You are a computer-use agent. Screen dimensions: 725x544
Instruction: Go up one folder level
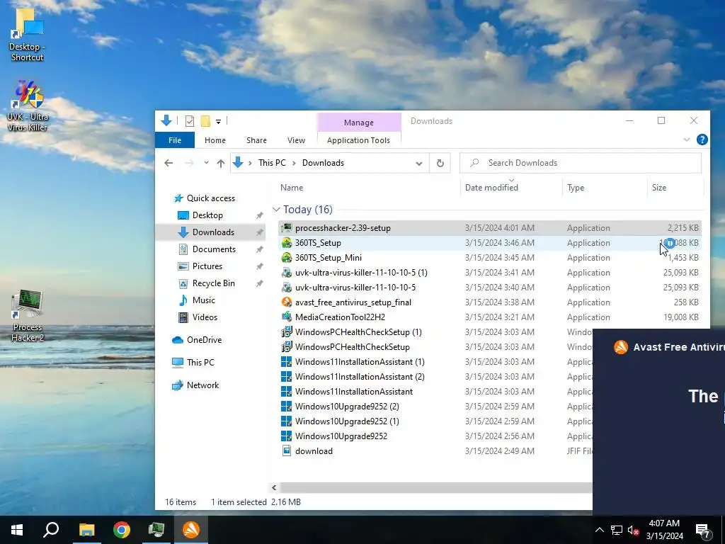[x=221, y=163]
